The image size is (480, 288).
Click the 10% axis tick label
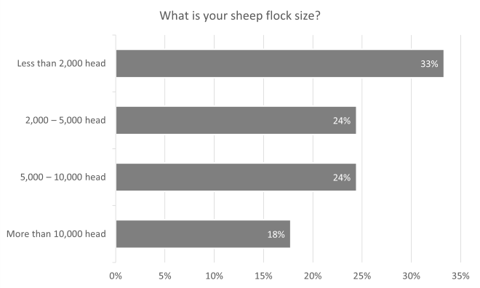(214, 276)
